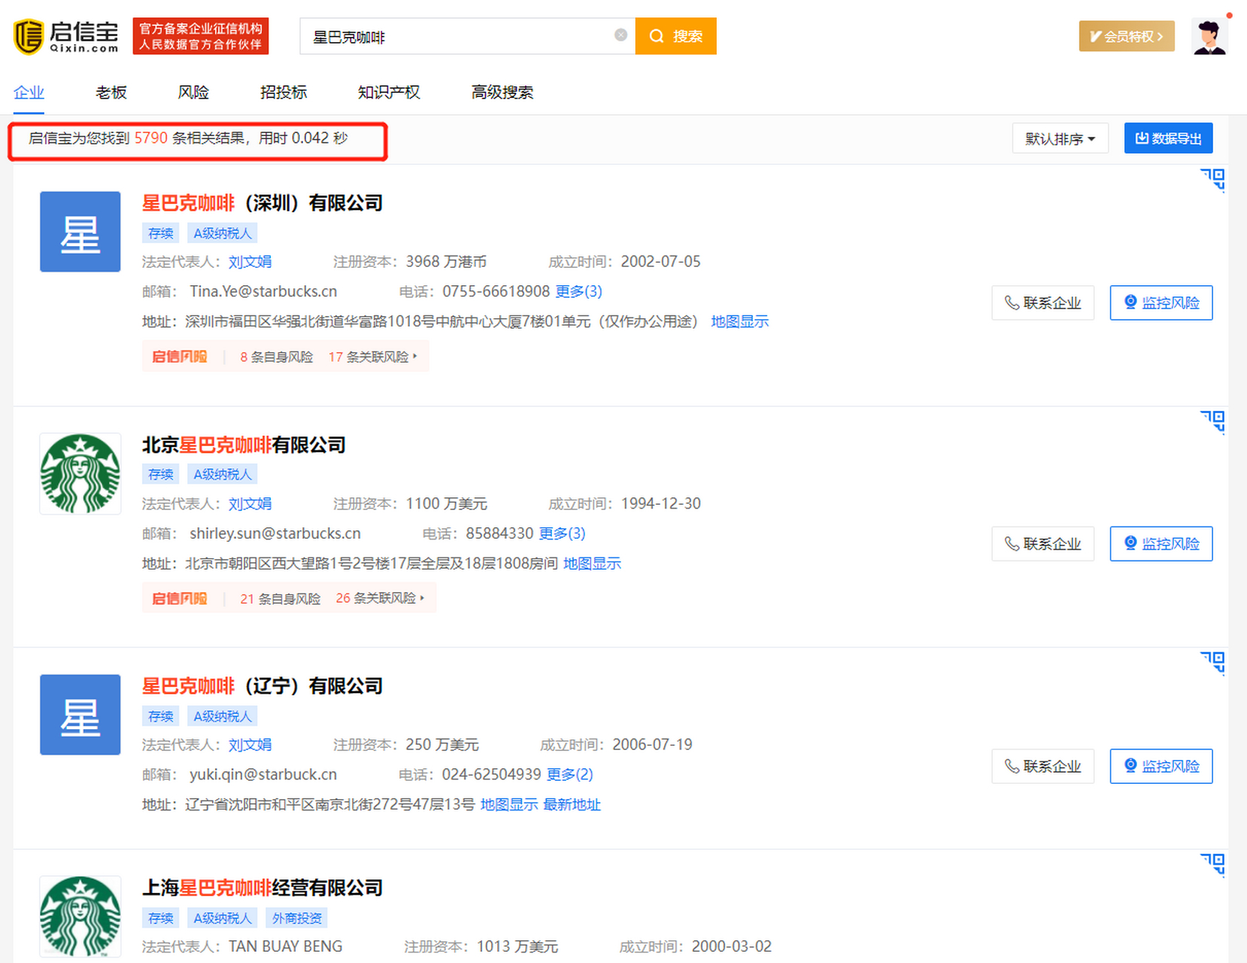This screenshot has width=1247, height=963.
Task: Expand 17 条关联风险 for Shenzhen company
Action: pos(372,357)
